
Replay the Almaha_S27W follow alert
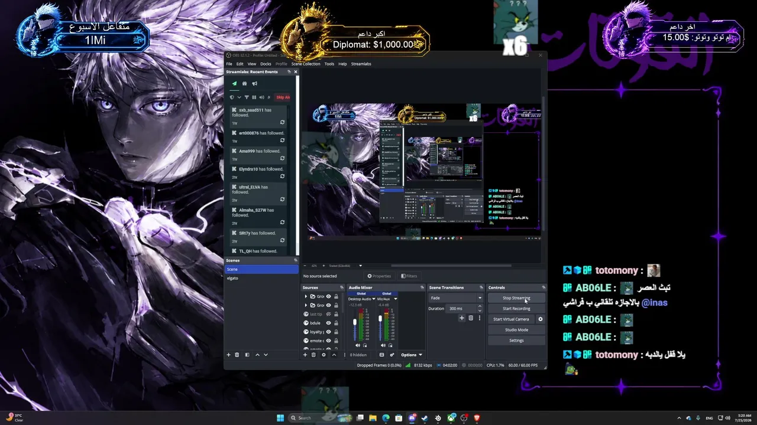tap(282, 223)
